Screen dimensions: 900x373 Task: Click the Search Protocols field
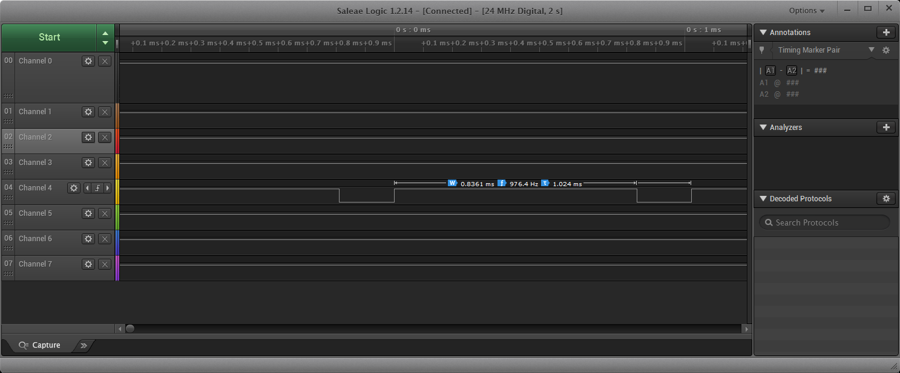[x=824, y=222]
